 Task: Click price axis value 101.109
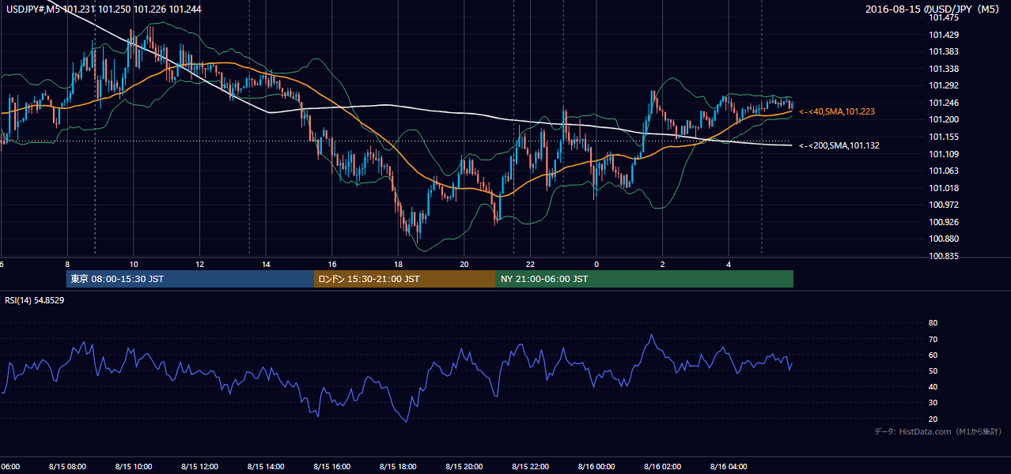coord(944,154)
